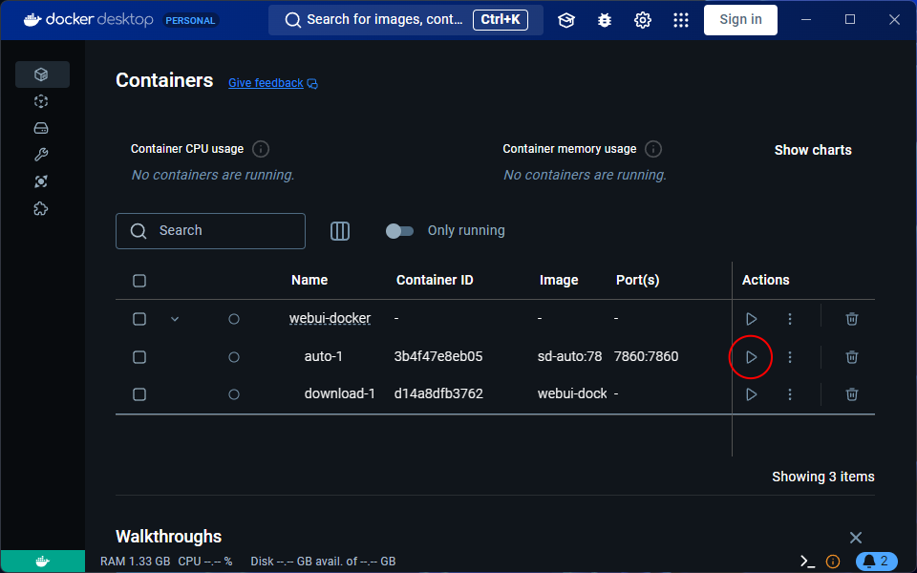
Task: Click image webui-dock for download-1
Action: (x=572, y=393)
